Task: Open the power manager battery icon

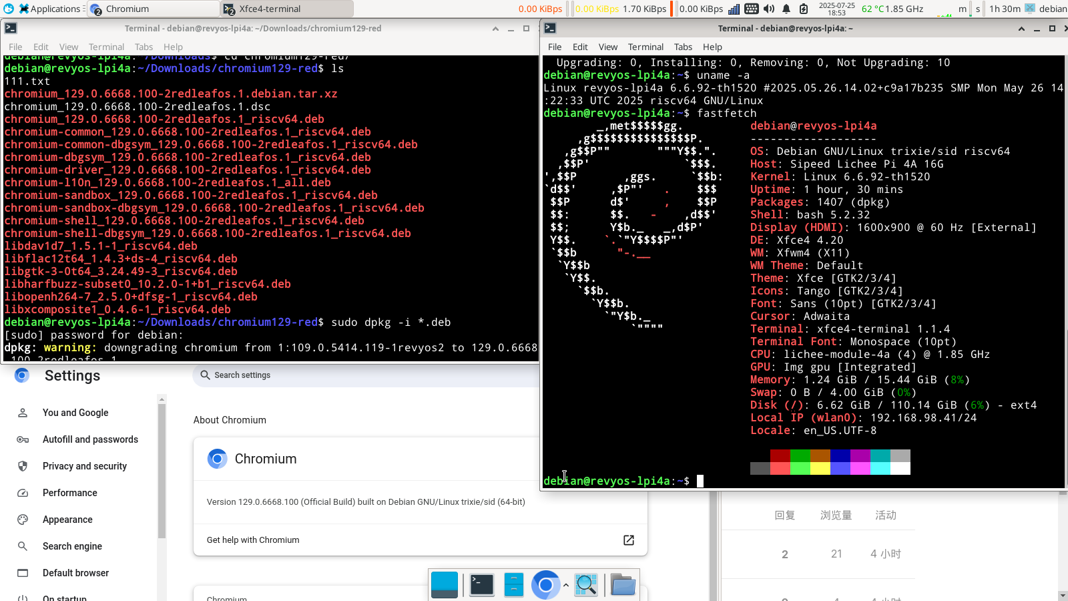Action: pos(804,9)
